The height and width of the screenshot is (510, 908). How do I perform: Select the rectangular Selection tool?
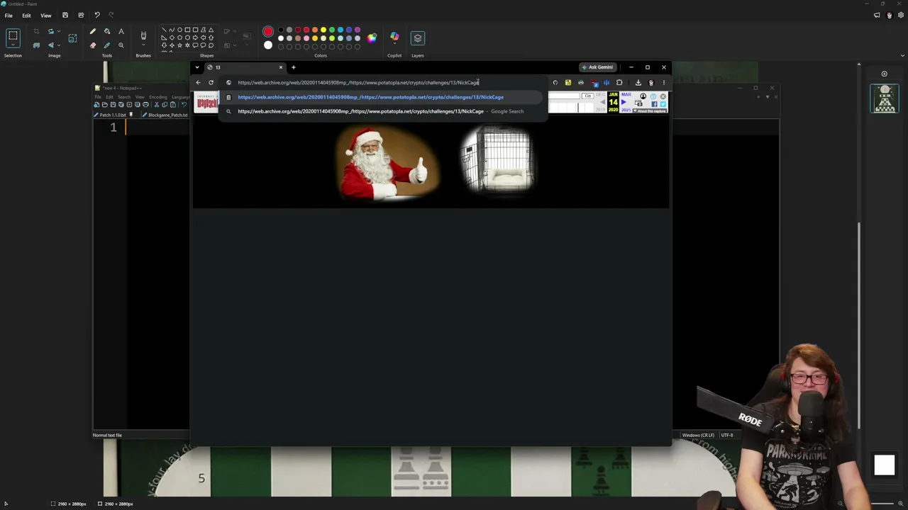click(13, 35)
